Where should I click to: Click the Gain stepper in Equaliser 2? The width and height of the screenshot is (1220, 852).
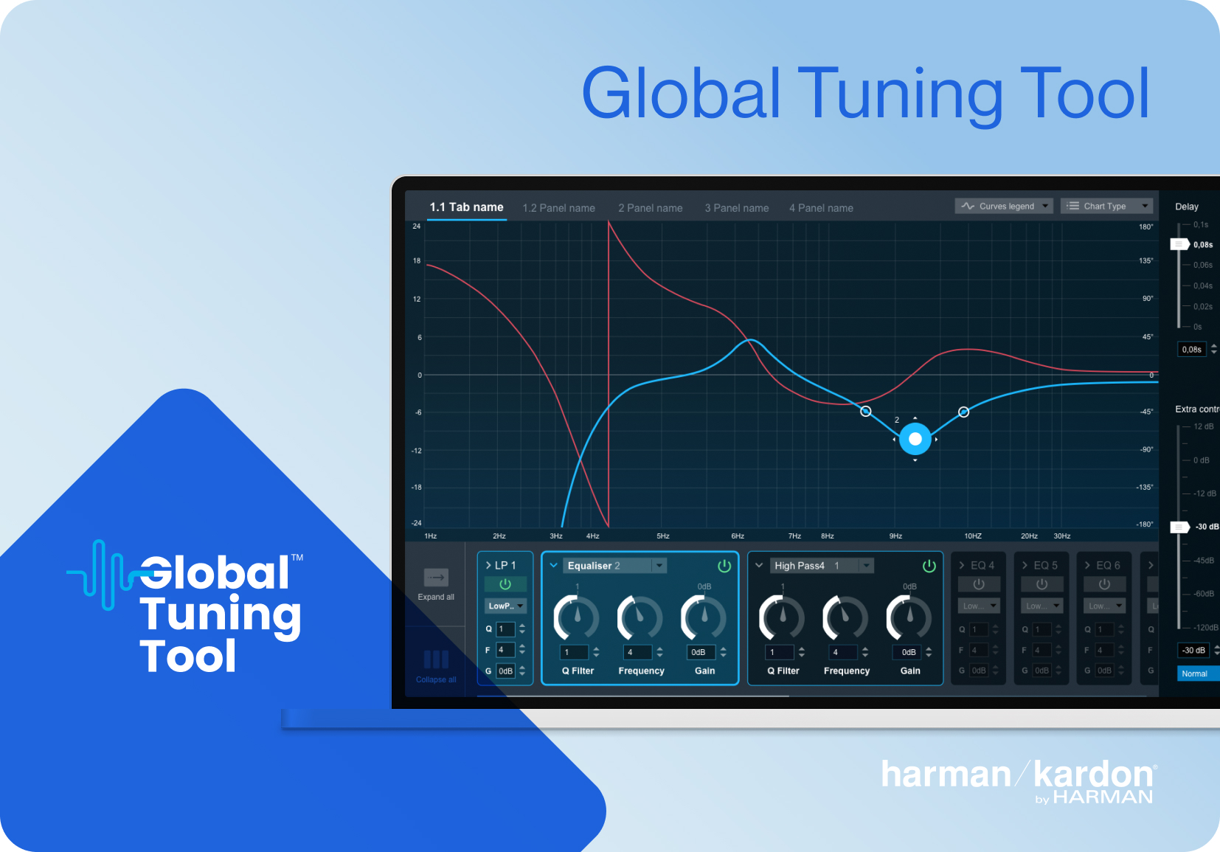click(x=723, y=652)
